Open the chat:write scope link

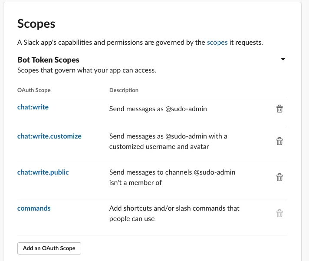click(x=33, y=107)
